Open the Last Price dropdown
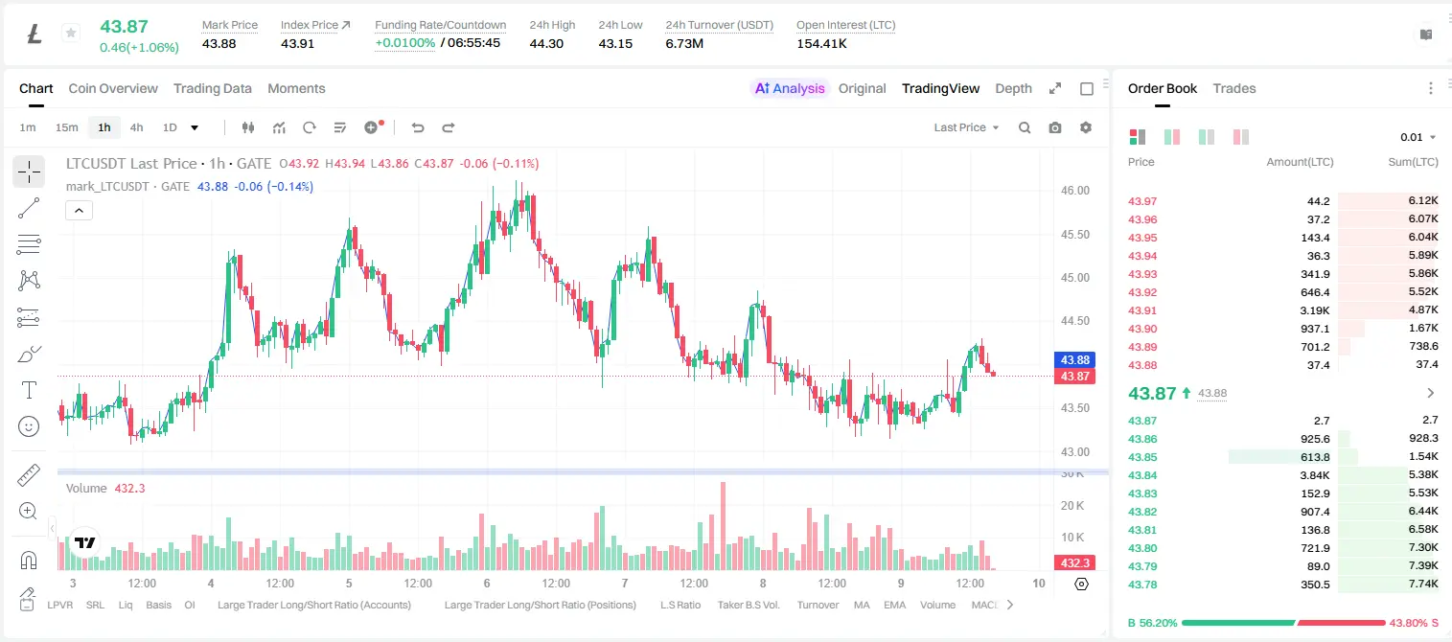The height and width of the screenshot is (642, 1452). point(966,127)
